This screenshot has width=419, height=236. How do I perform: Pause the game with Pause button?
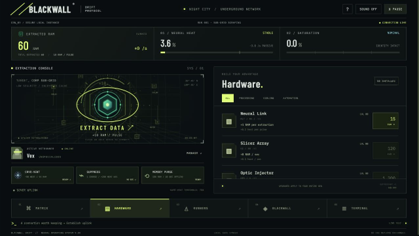395,9
